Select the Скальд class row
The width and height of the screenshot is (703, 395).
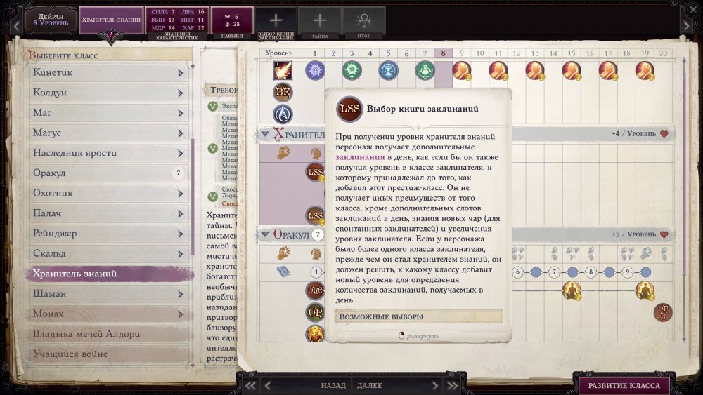point(108,254)
